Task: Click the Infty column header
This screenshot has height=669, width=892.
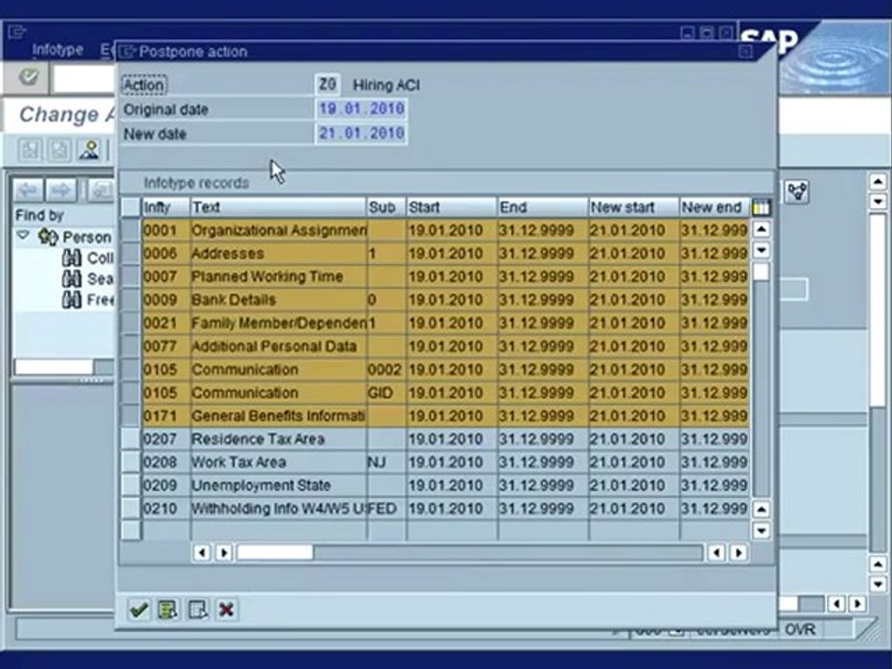Action: (165, 207)
